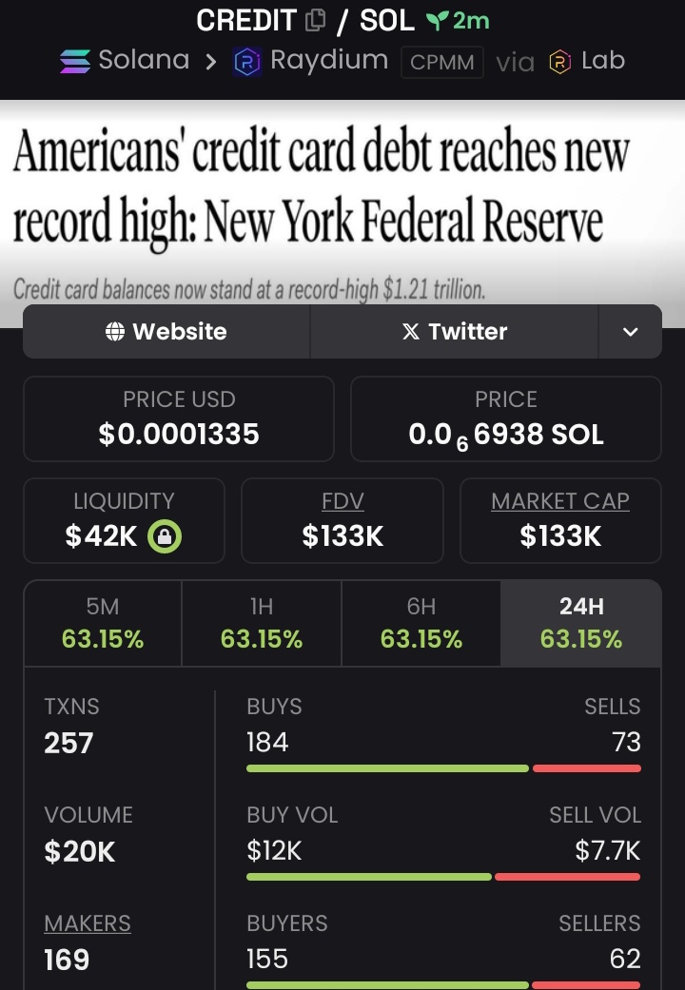Open the token Website link

(166, 332)
